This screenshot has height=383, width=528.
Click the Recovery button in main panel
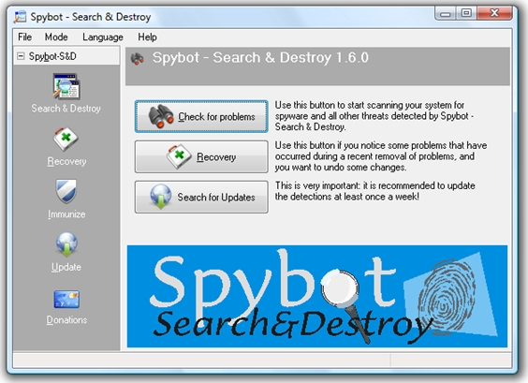point(201,156)
